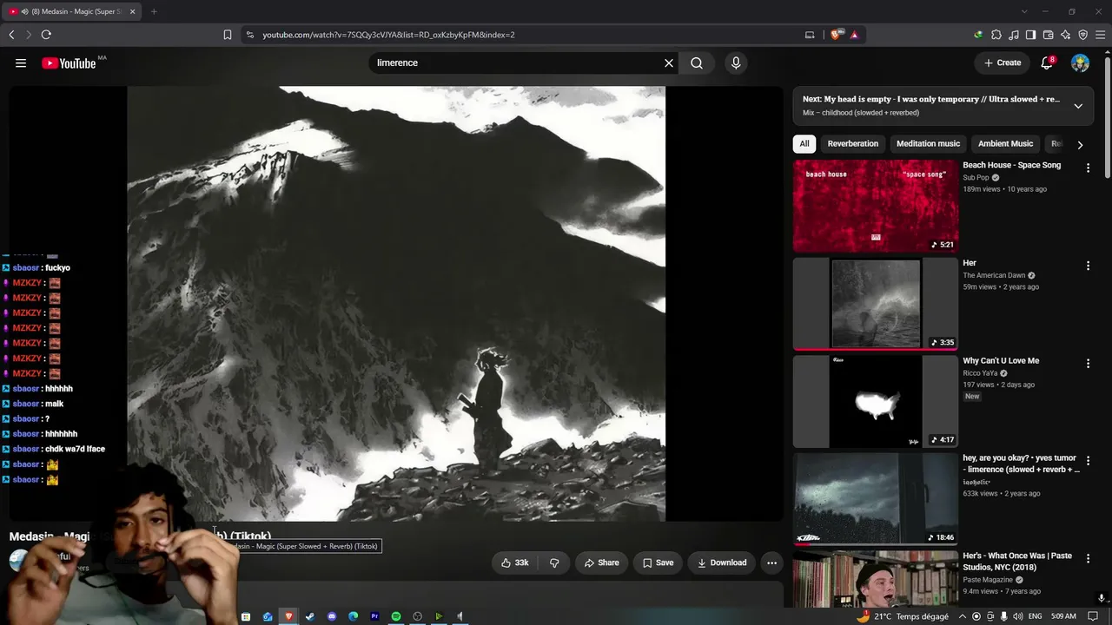Reload the page

click(46, 35)
